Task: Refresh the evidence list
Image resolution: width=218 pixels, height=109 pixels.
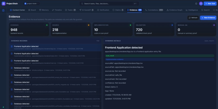Action: pos(193,18)
